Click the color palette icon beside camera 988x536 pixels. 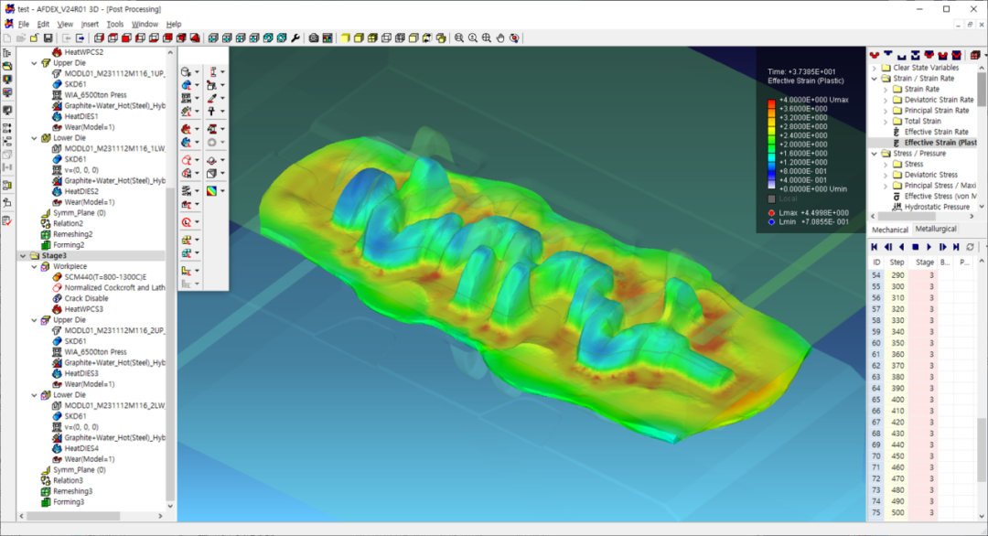(x=328, y=38)
